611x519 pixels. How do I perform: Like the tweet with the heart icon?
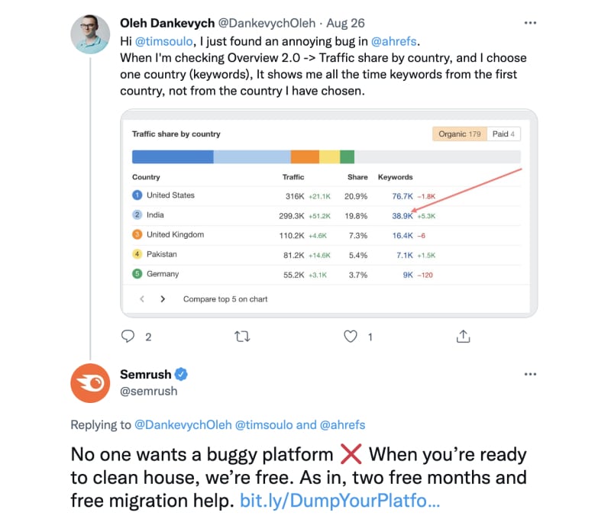[x=351, y=337]
